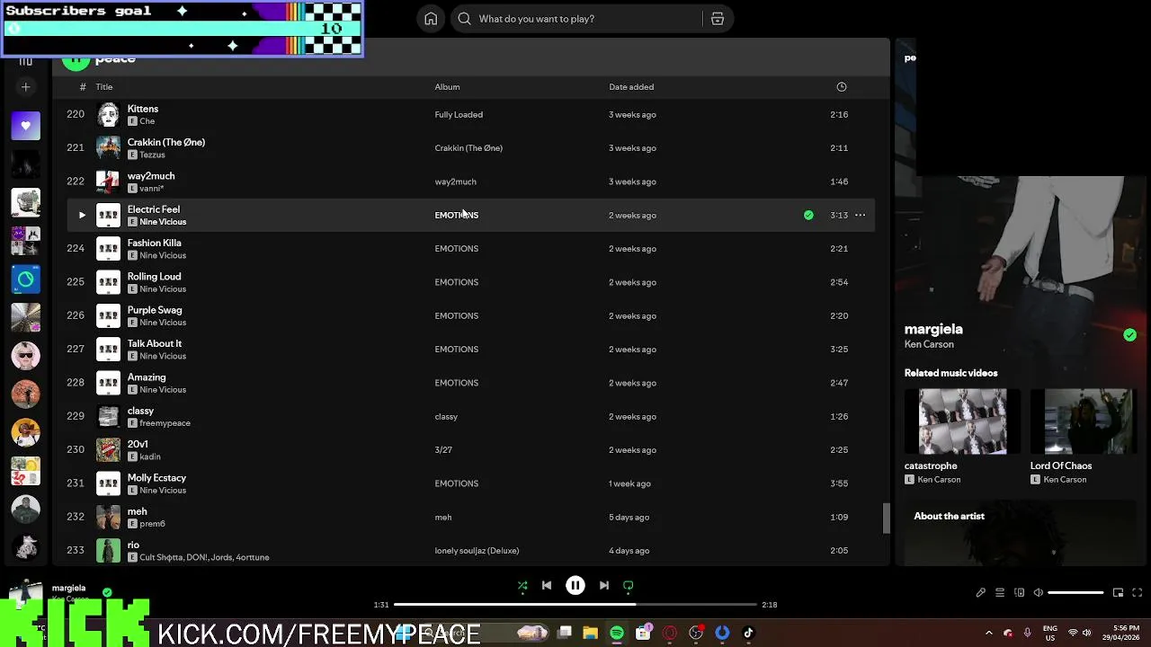Open the way2much album link

tap(455, 182)
